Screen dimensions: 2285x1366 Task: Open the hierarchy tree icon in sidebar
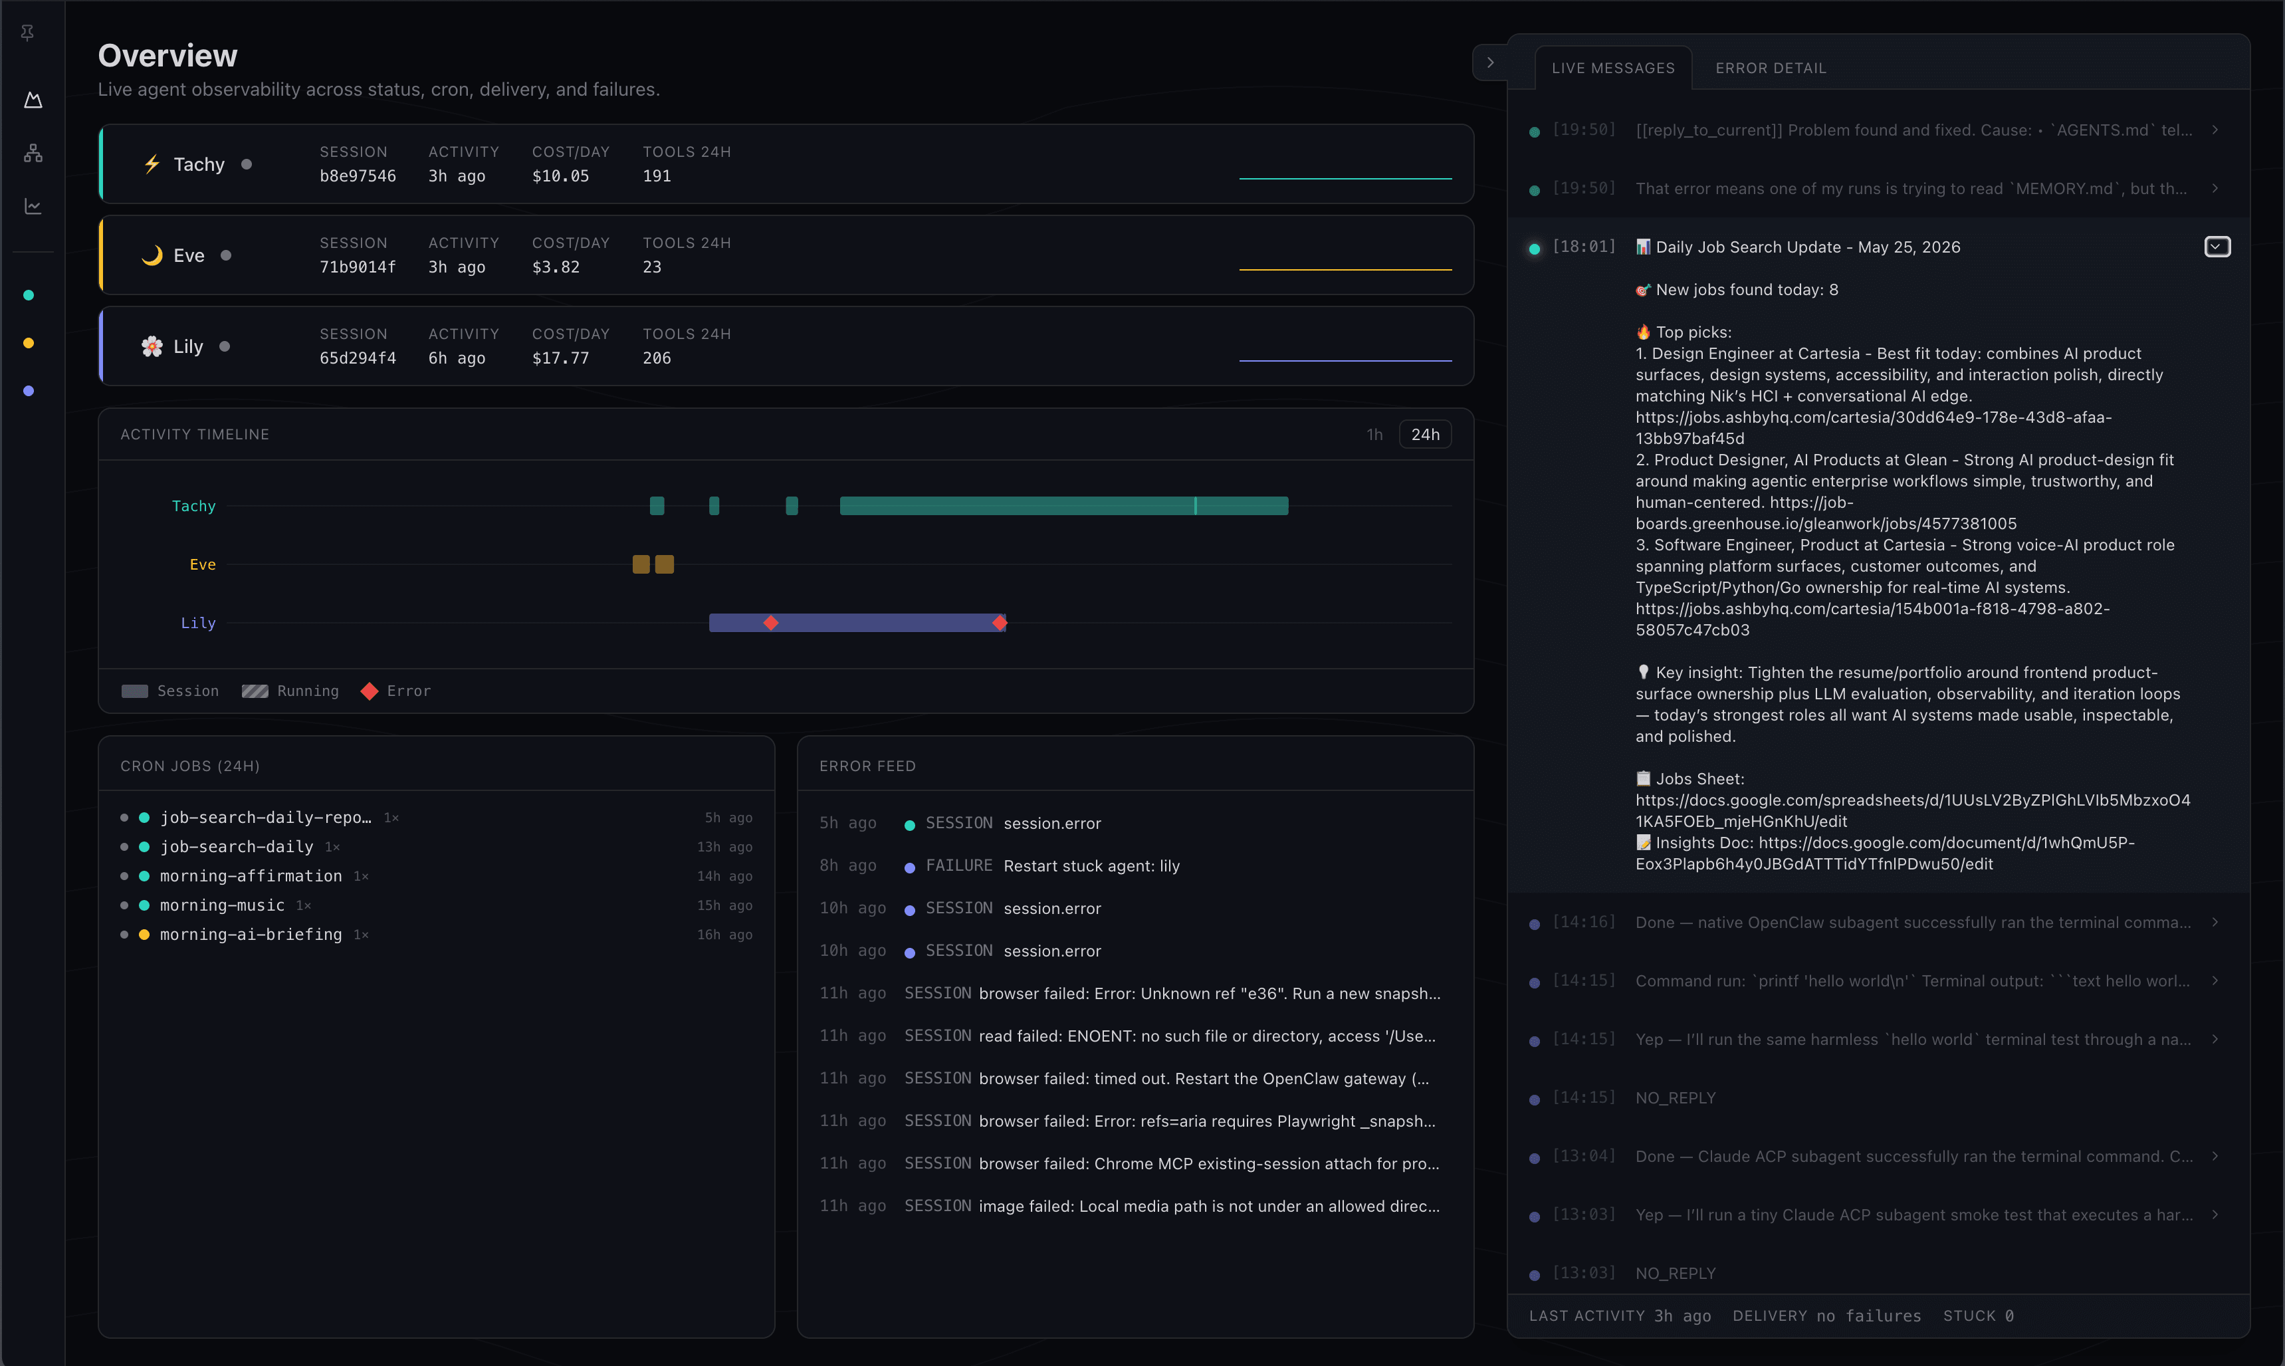33,153
